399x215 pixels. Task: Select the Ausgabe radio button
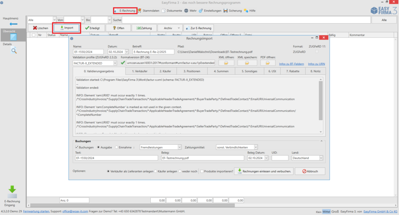point(98,147)
